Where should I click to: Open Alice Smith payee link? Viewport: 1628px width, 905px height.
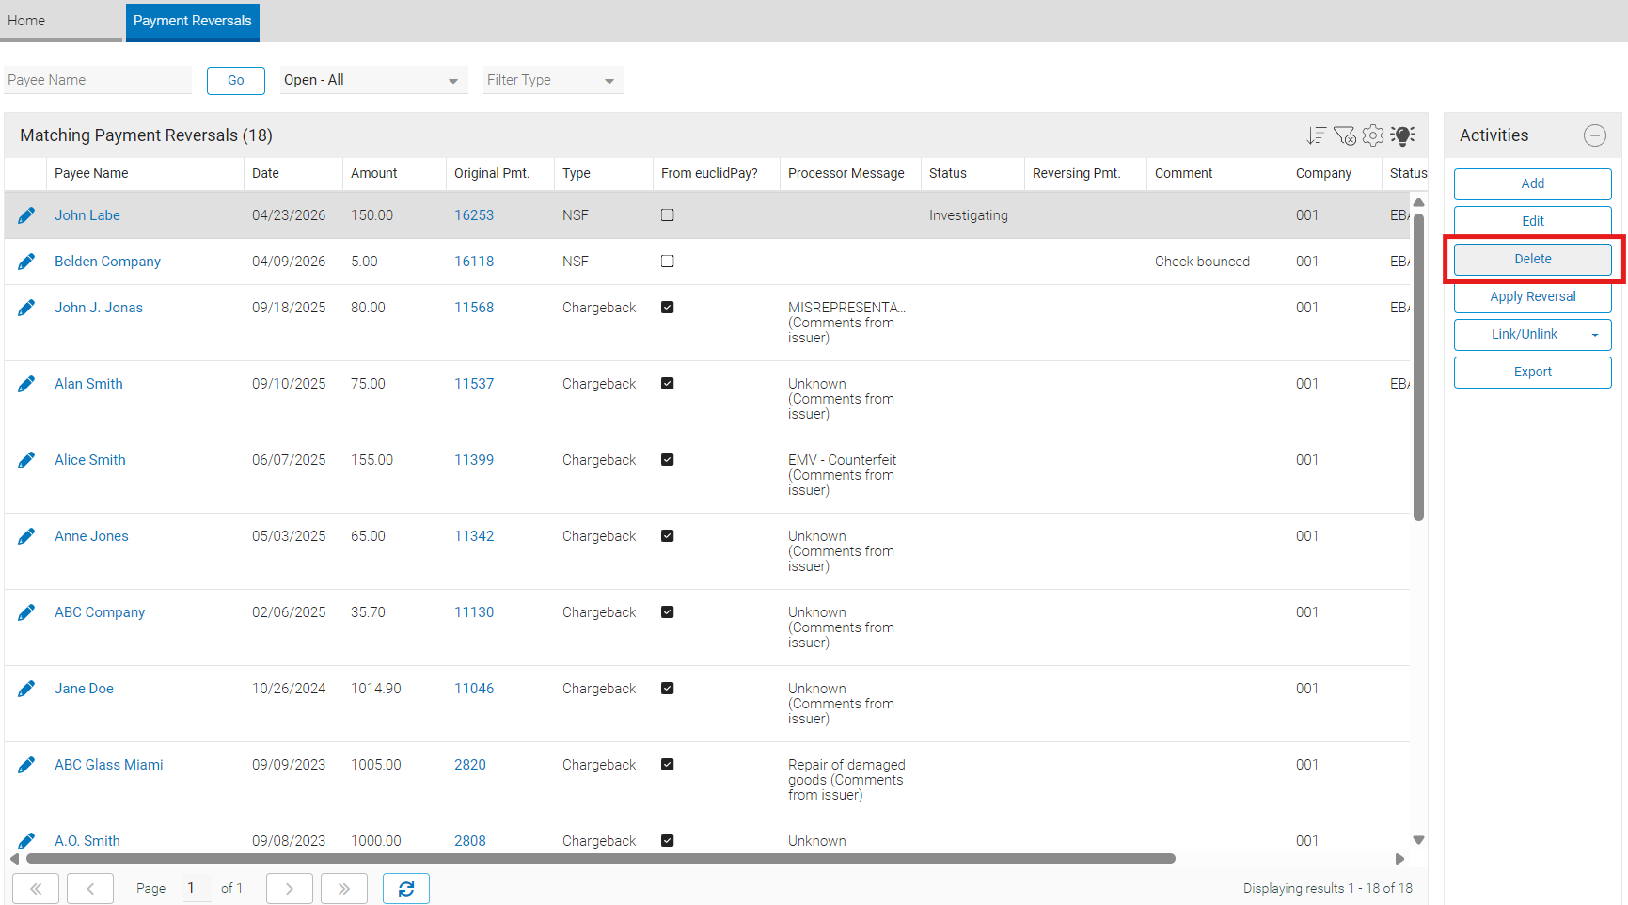coord(90,460)
